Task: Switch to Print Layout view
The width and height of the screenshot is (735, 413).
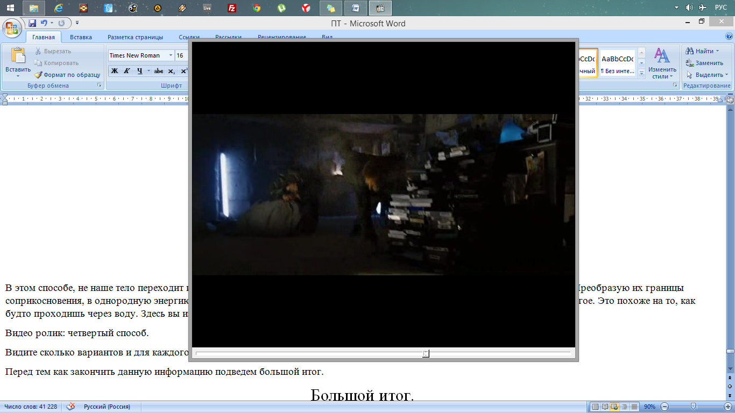Action: point(595,407)
